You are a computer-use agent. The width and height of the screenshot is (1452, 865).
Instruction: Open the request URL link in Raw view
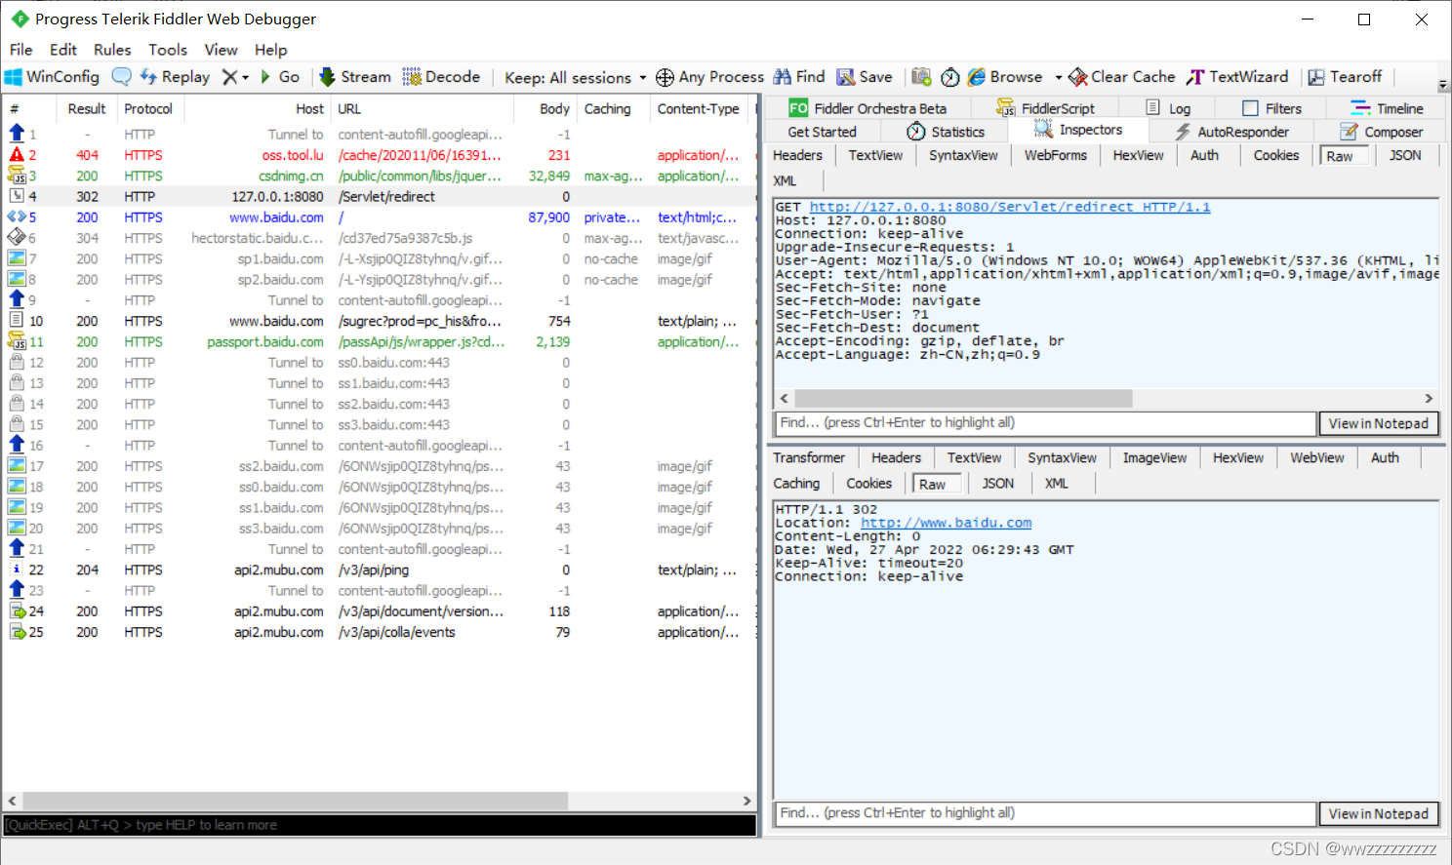click(x=1010, y=207)
